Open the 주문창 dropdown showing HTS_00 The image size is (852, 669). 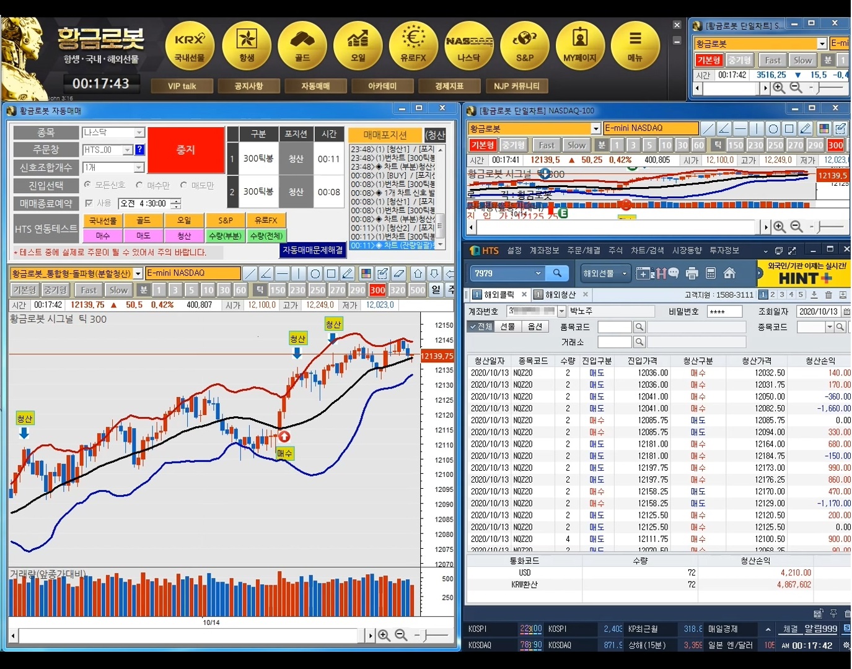click(x=128, y=150)
